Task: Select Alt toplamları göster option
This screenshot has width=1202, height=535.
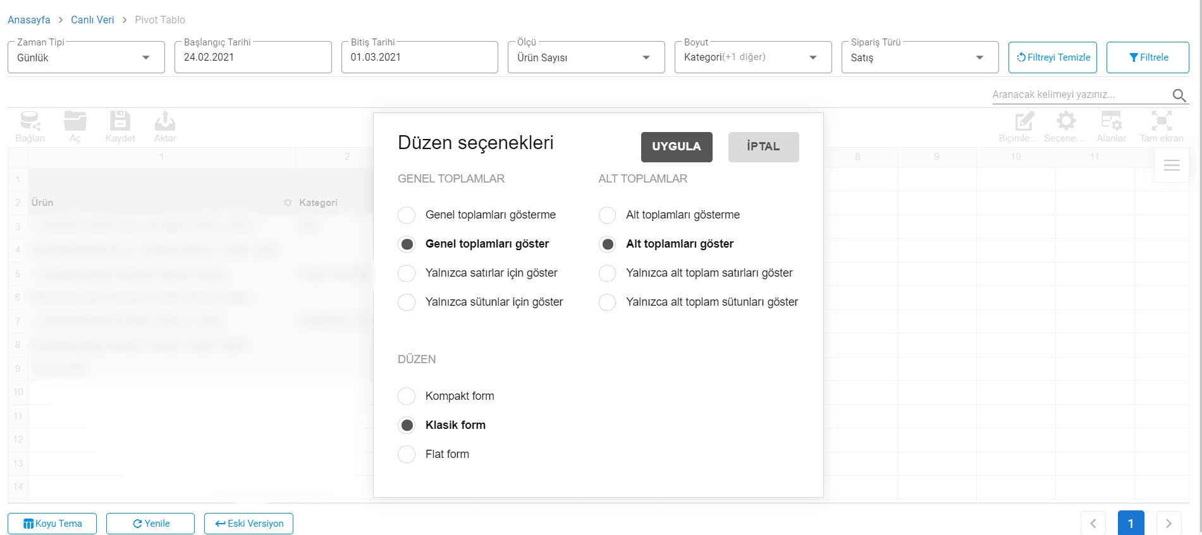Action: (666, 244)
